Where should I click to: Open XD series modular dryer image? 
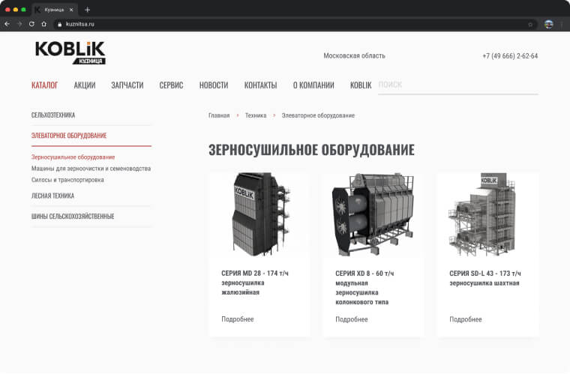(373, 214)
